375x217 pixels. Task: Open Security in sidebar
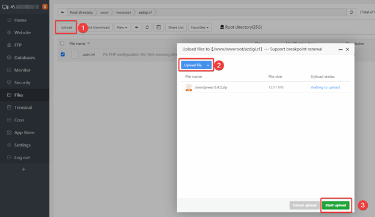[x=22, y=82]
